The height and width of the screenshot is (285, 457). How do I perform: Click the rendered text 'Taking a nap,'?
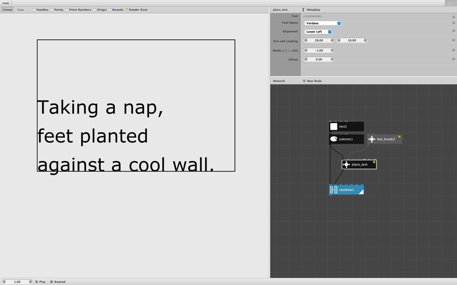[x=100, y=108]
